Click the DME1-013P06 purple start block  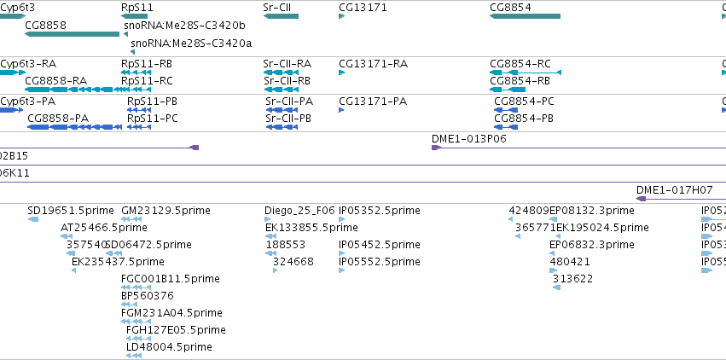click(x=436, y=148)
